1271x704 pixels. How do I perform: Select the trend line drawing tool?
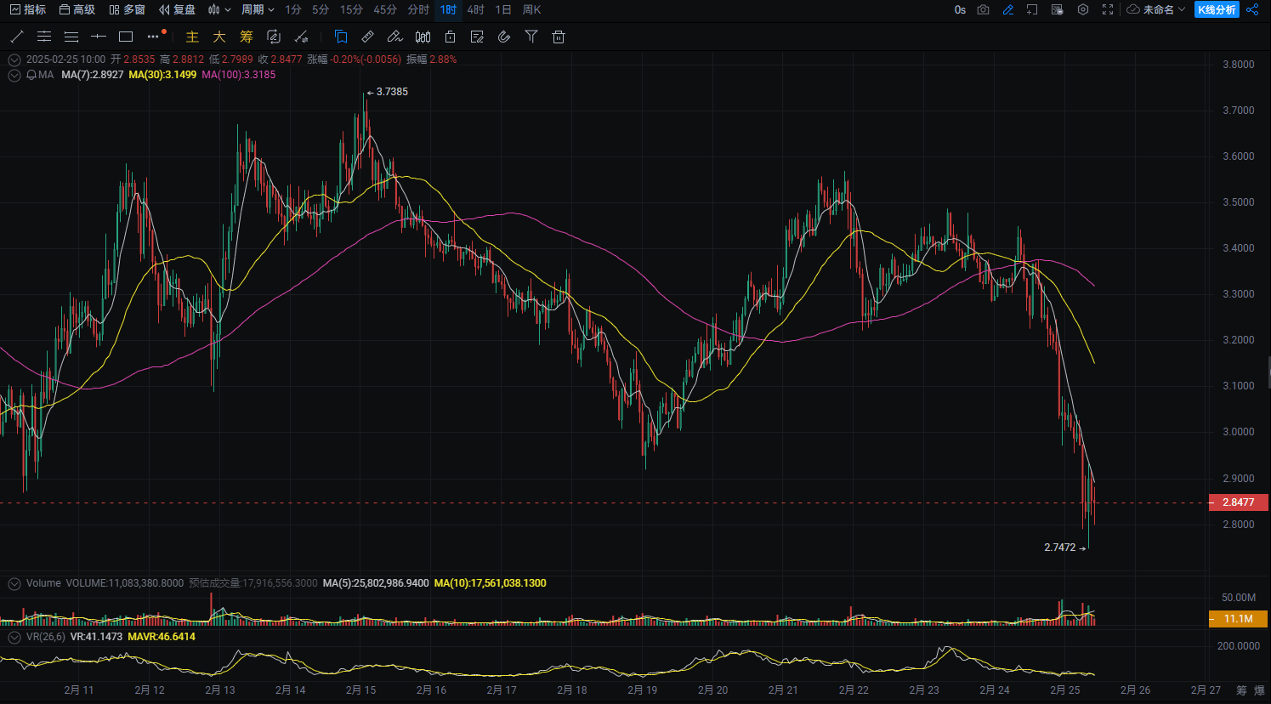pos(16,37)
